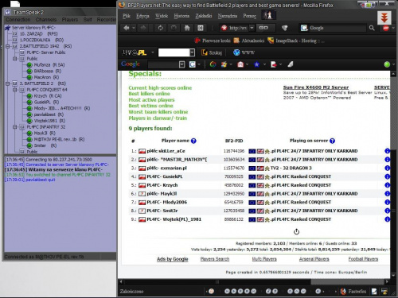The width and height of the screenshot is (398, 298).
Task: Select user Wojtek1981 in channel tree
Action: coord(49,121)
